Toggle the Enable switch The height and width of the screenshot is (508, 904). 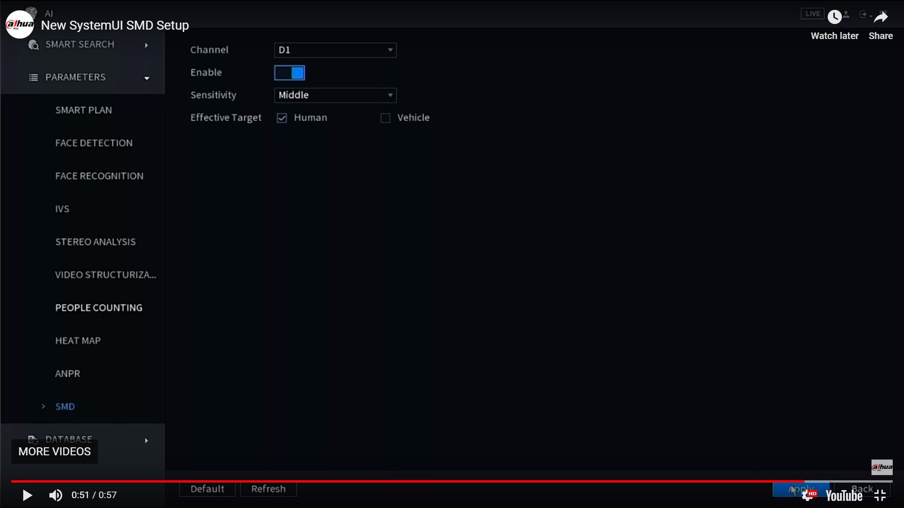click(290, 73)
